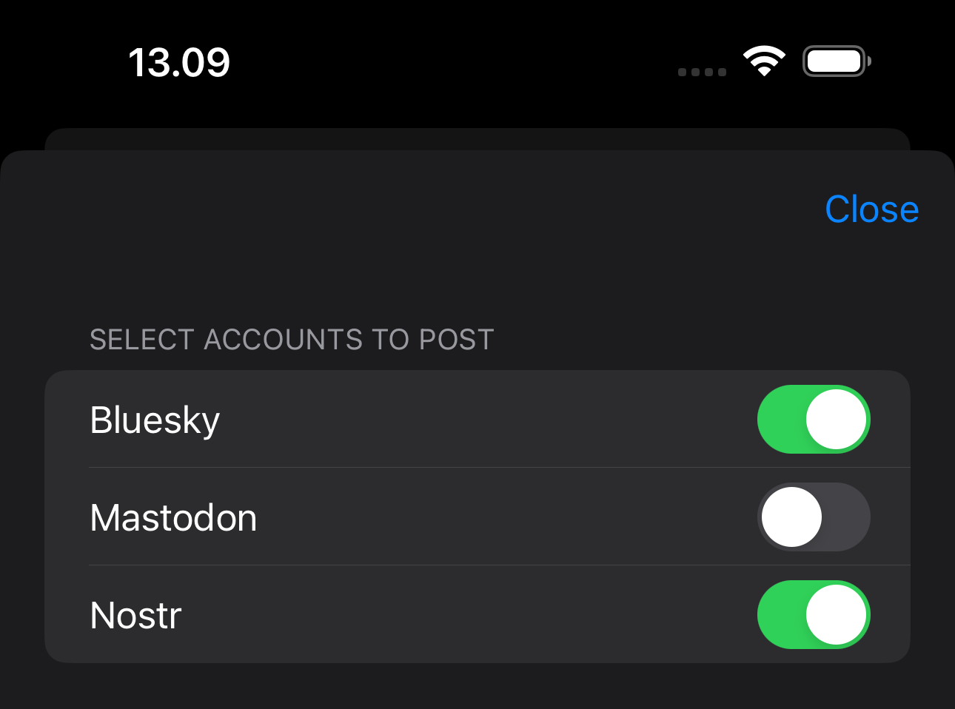The image size is (955, 709).
Task: Click the battery indicator icon
Action: click(x=836, y=61)
